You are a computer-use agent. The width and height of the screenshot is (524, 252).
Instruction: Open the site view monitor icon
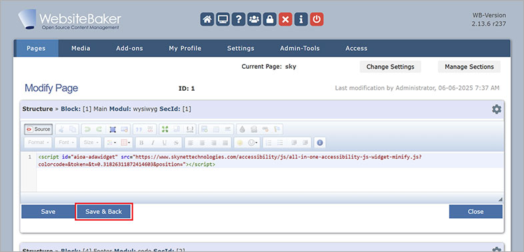point(223,19)
